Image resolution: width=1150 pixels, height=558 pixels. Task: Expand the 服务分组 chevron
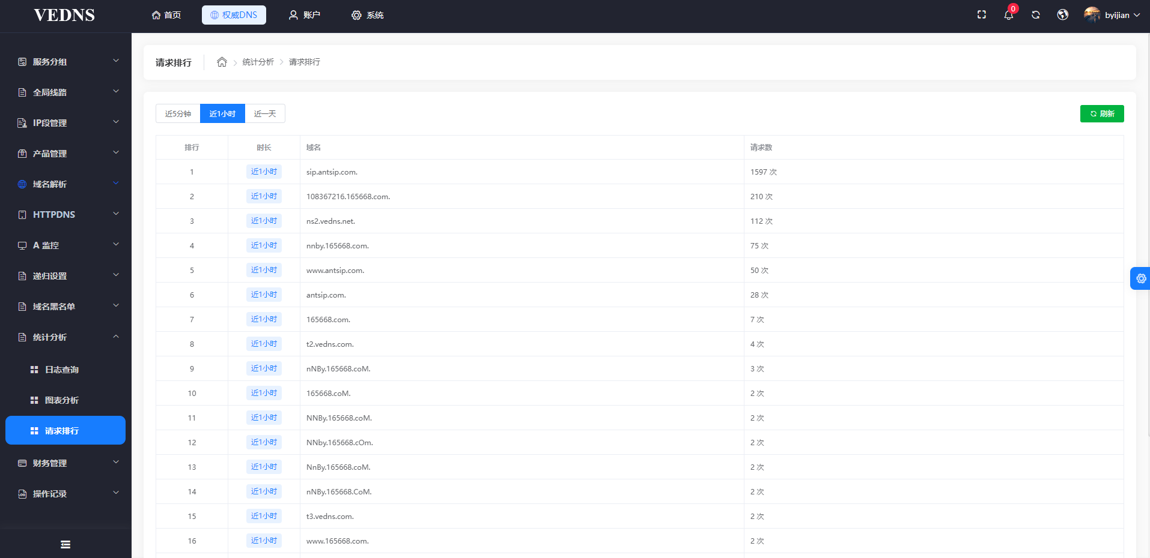pyautogui.click(x=116, y=61)
